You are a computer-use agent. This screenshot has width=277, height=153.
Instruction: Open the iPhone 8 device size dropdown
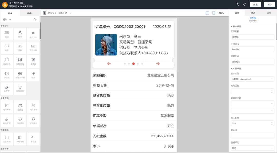(57, 13)
